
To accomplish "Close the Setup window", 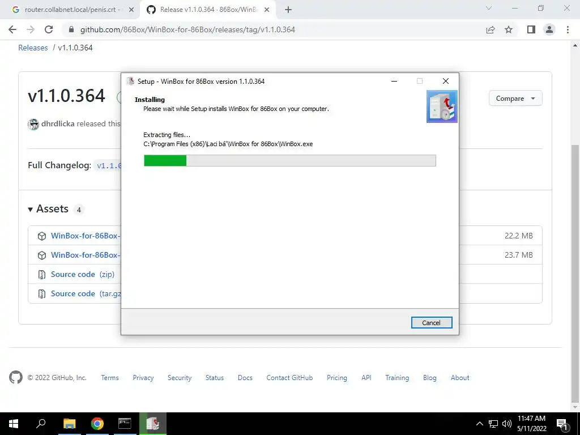I will [445, 82].
